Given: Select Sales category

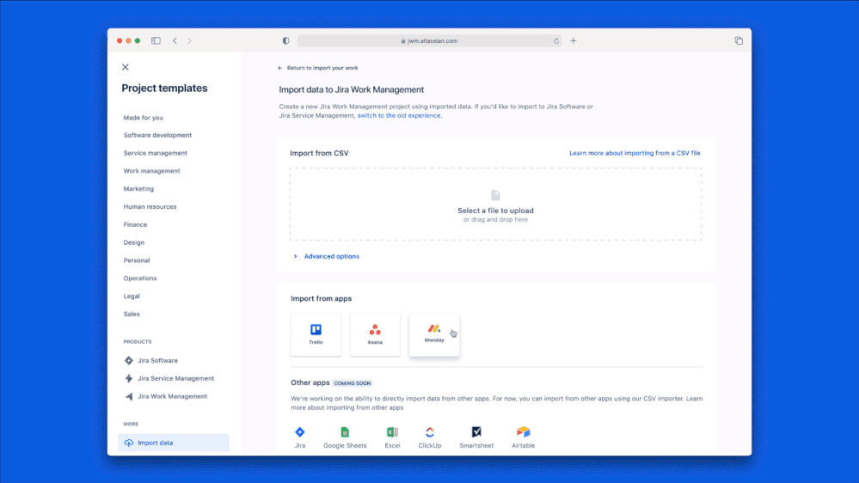Looking at the screenshot, I should (x=132, y=315).
